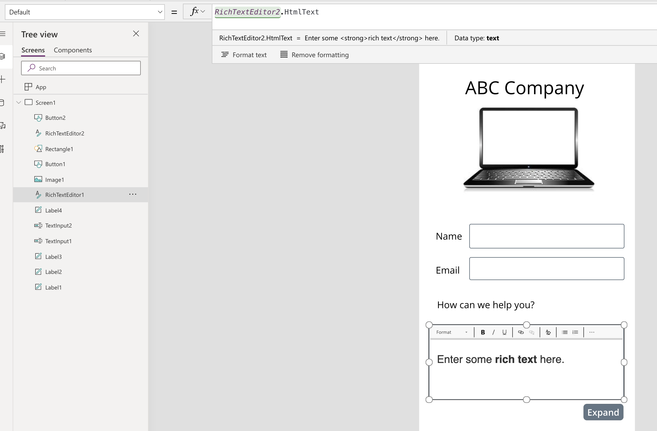Switch to the Components tab
657x431 pixels.
point(72,50)
